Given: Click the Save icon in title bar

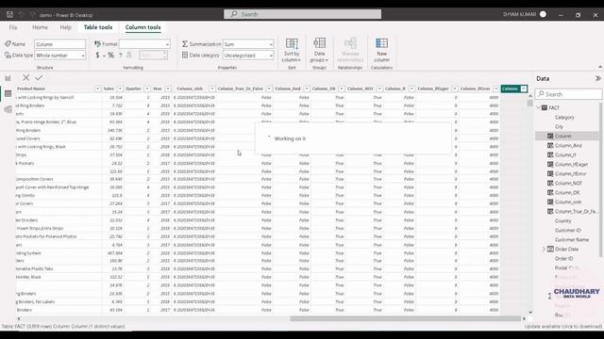Looking at the screenshot, I should coord(9,15).
